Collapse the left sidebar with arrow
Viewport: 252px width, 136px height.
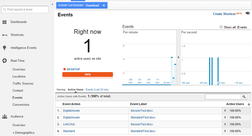pos(52,4)
